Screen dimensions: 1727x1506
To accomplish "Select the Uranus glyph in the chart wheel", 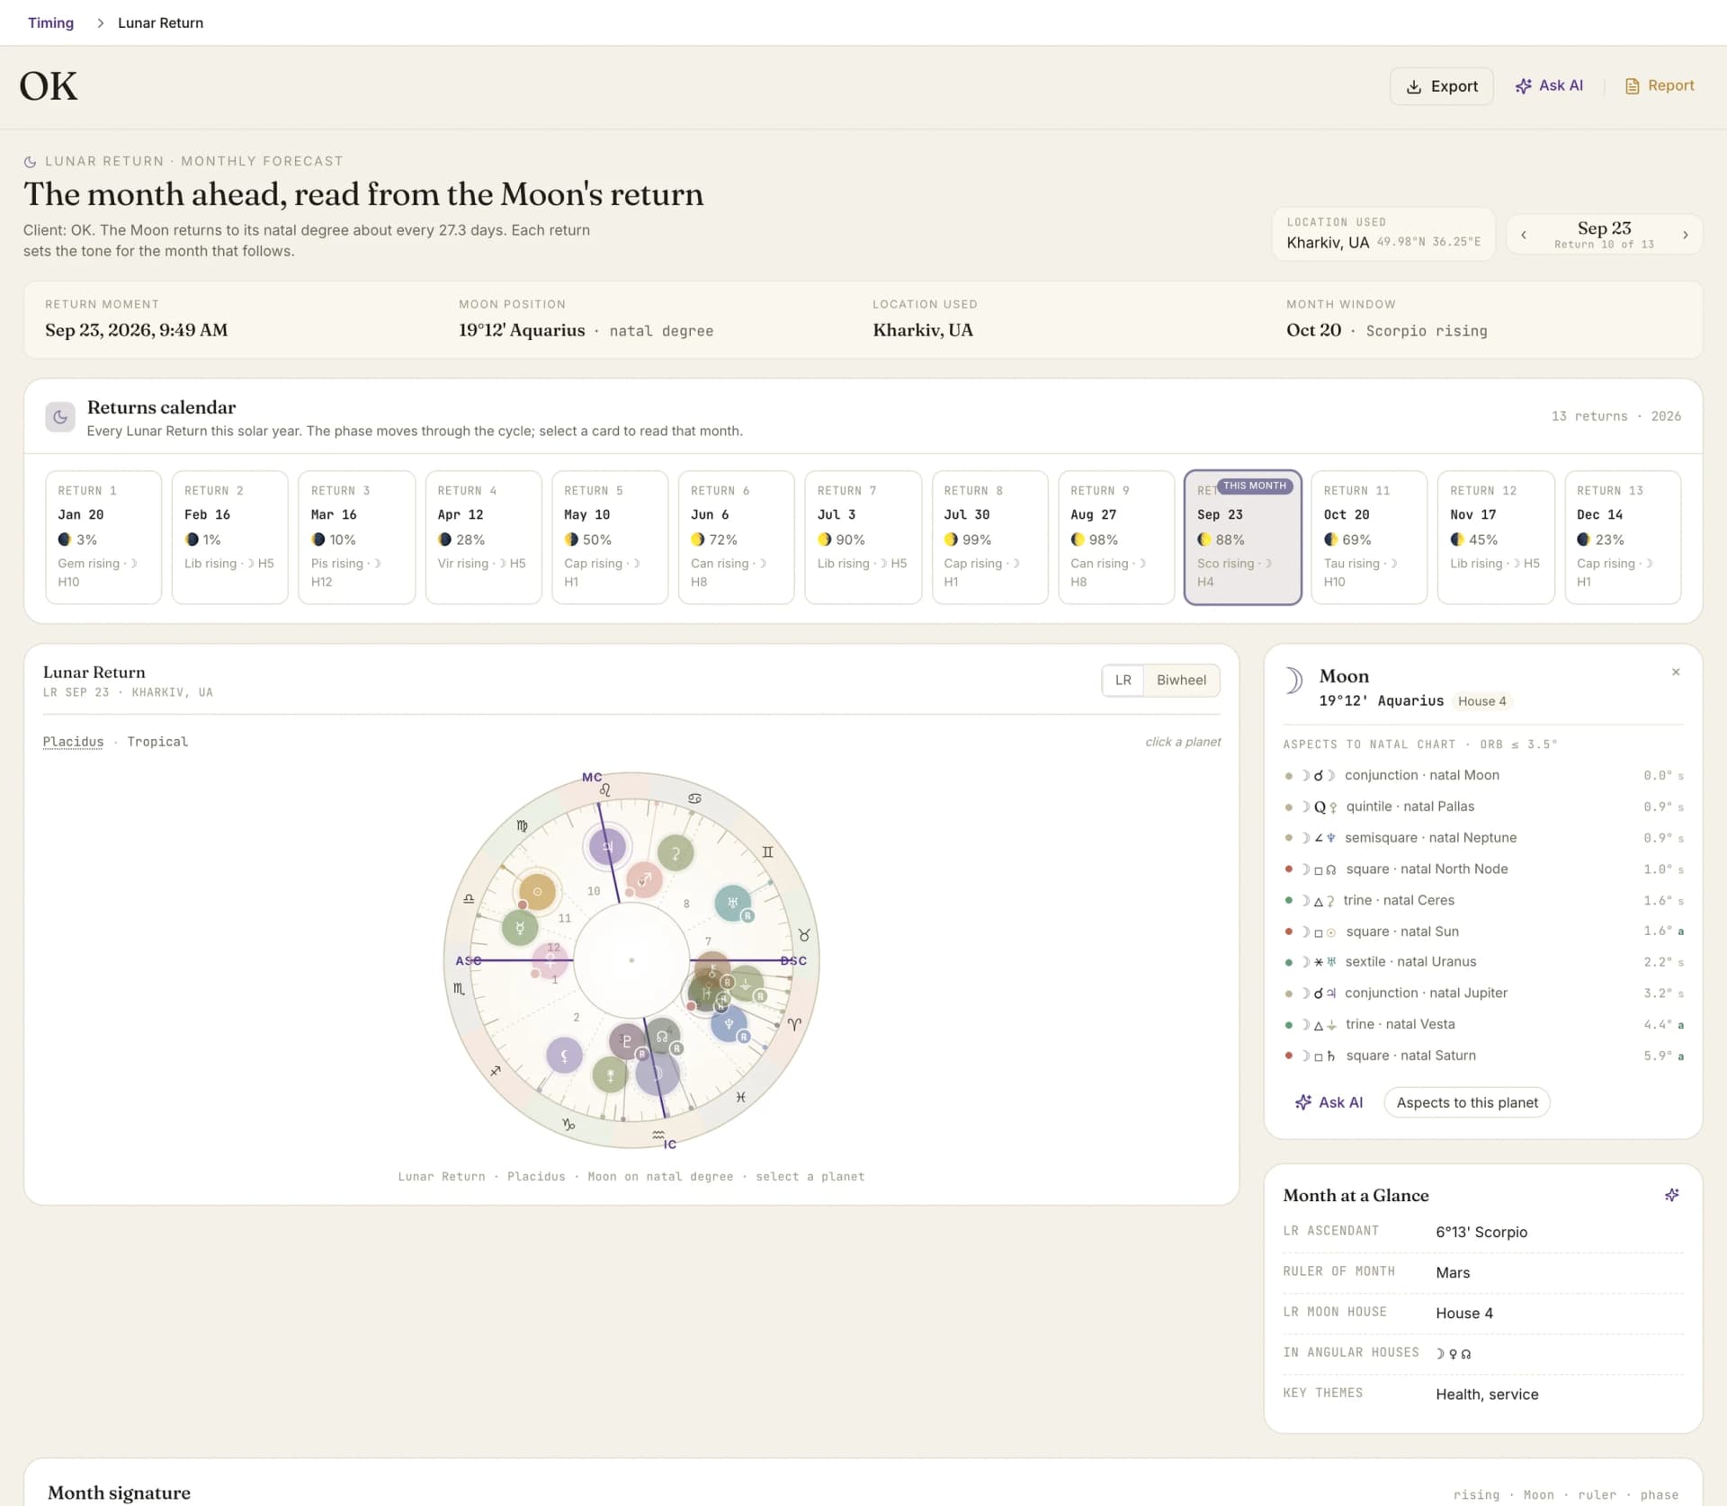I will tap(732, 902).
